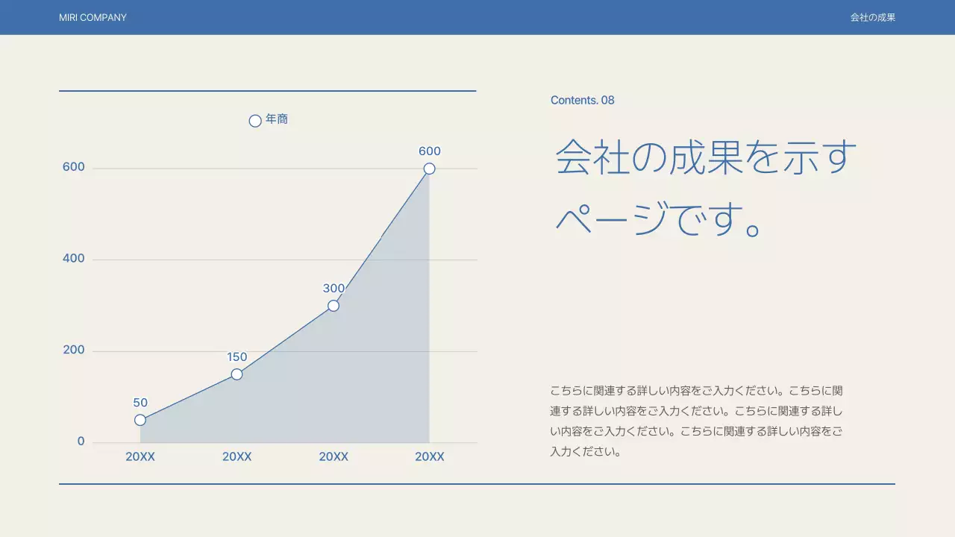
Task: Select the 300 data point marker
Action: (332, 305)
